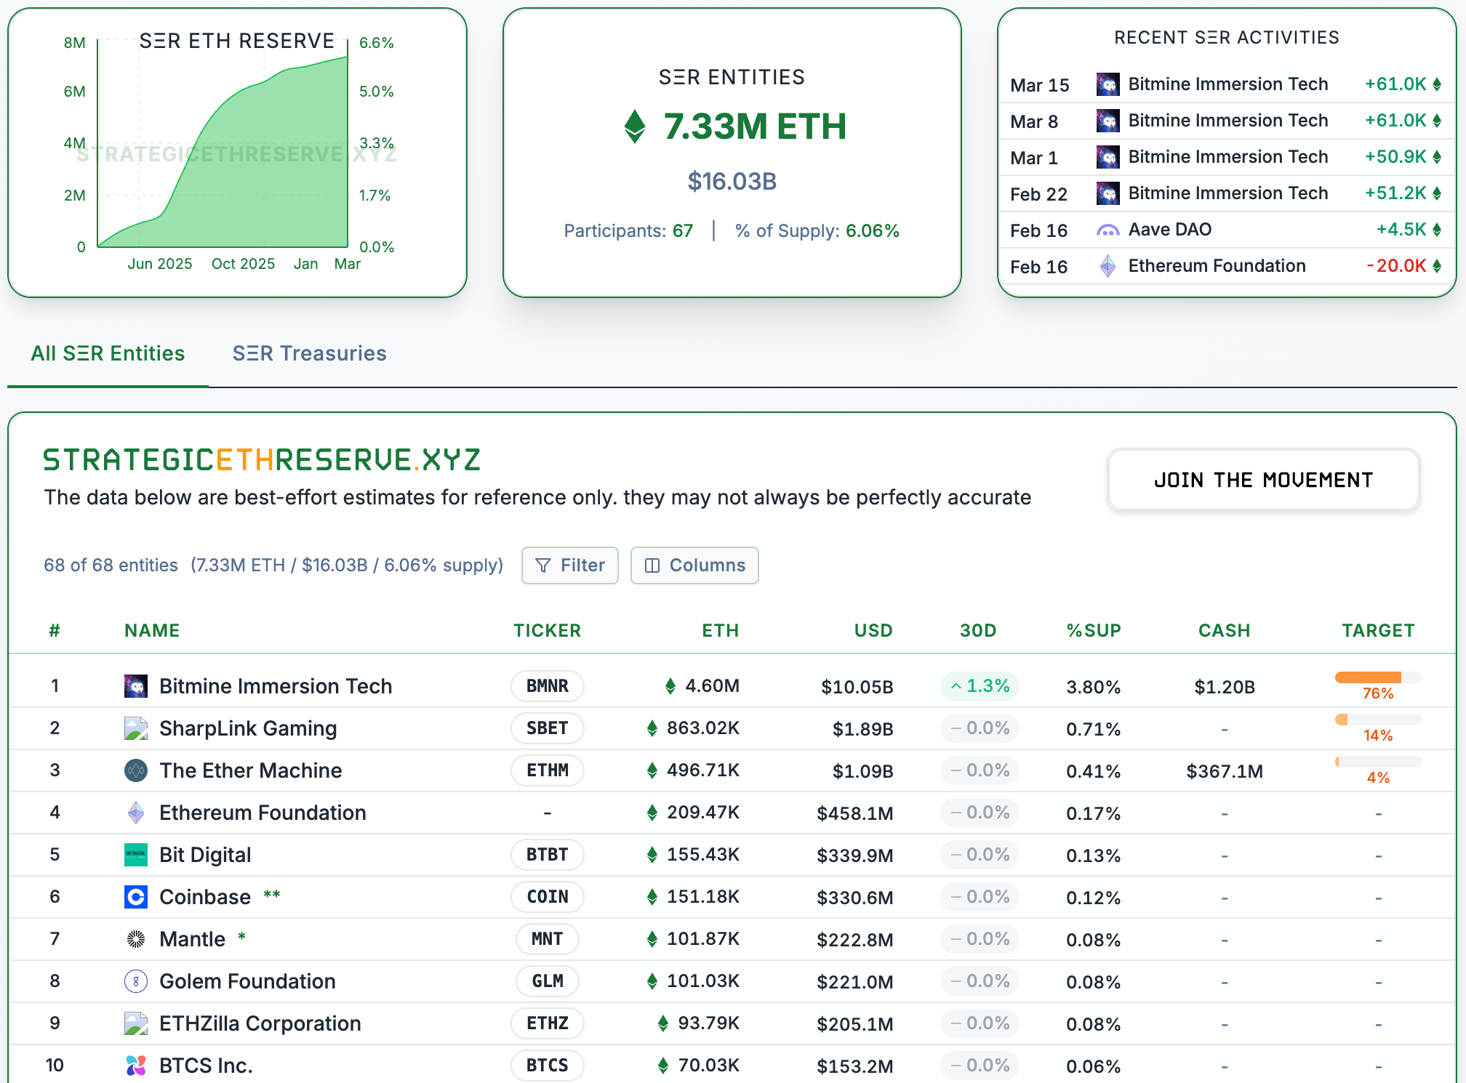Select All SER Entities tab
Screen dimensions: 1466x1083
[x=108, y=353]
